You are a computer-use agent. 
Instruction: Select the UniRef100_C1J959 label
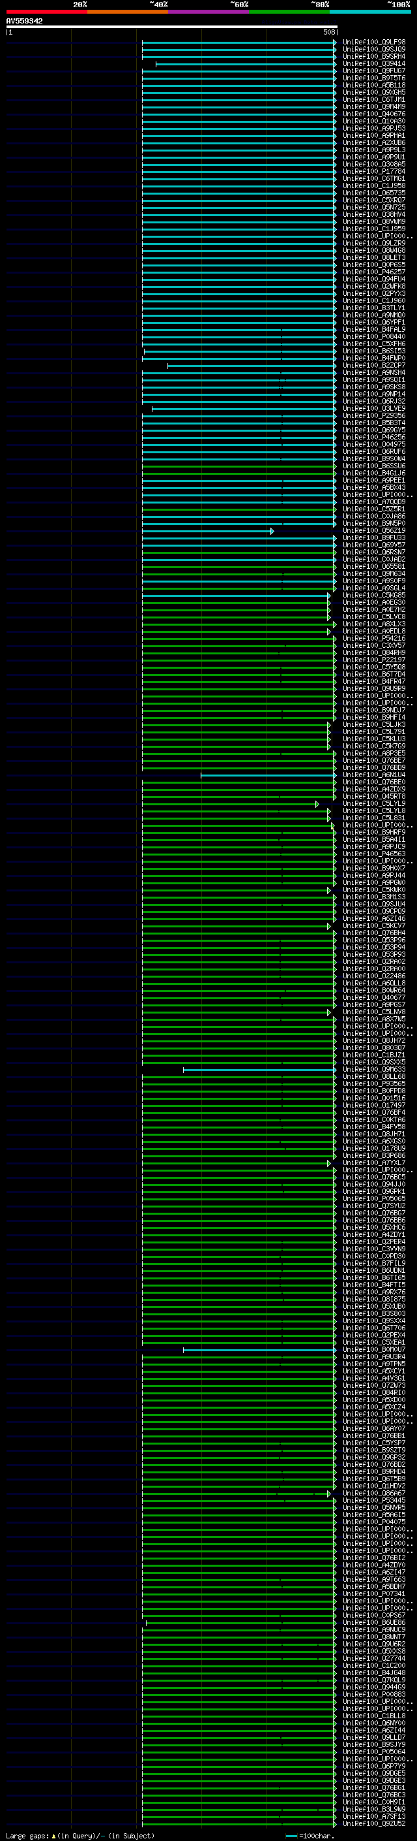(374, 229)
